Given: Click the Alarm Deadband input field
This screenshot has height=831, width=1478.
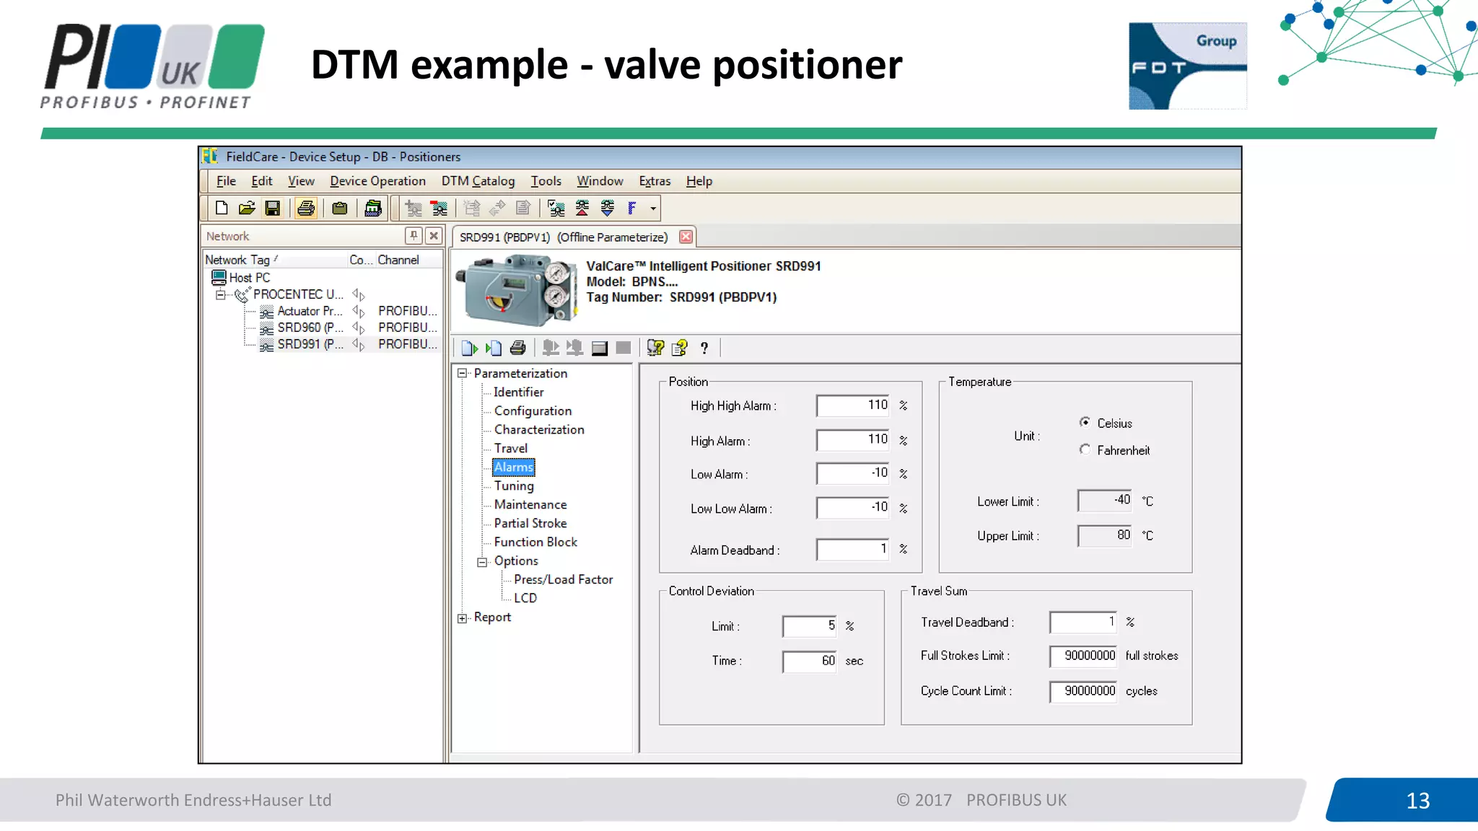Looking at the screenshot, I should click(x=853, y=550).
